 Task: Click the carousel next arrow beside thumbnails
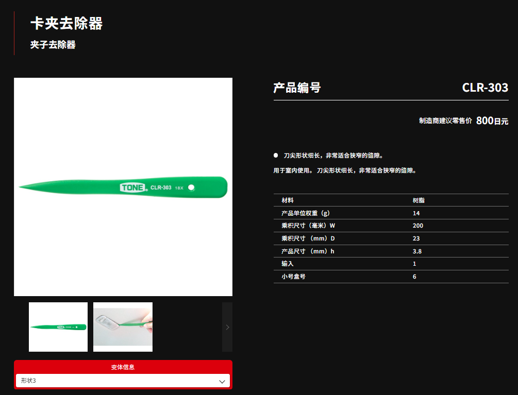(x=227, y=327)
